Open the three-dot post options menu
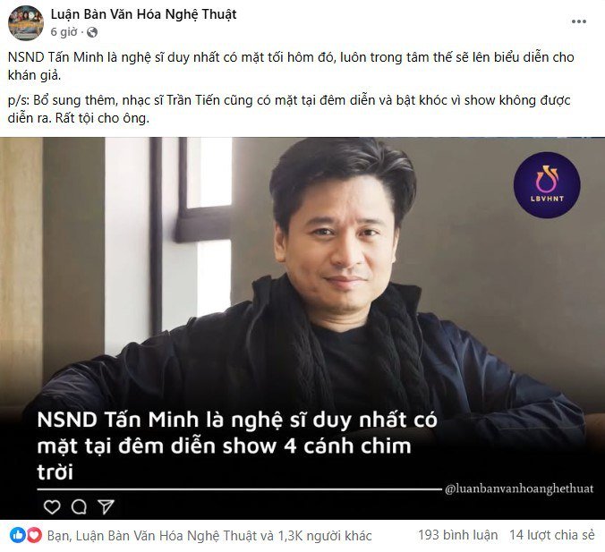Screen dimensions: 605x552 [579, 21]
